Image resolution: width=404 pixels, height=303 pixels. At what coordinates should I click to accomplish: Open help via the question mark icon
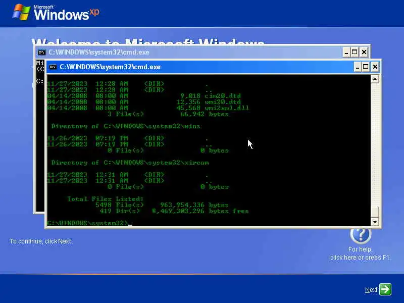361,235
